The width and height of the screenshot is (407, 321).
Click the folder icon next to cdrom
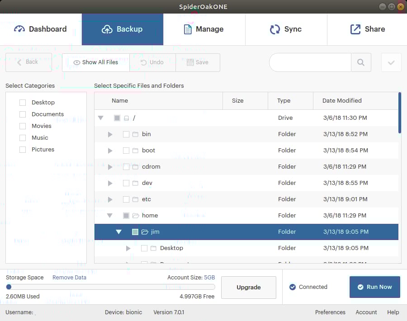click(135, 167)
